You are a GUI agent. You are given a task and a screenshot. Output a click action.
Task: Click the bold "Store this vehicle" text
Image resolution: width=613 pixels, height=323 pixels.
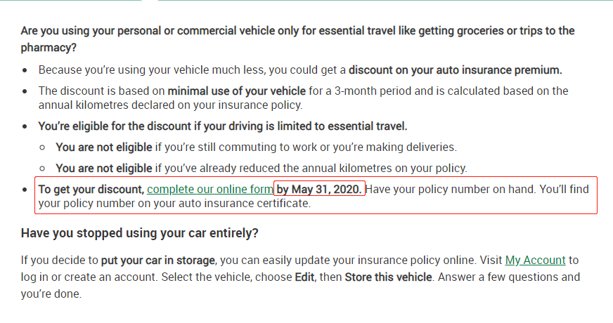[387, 277]
